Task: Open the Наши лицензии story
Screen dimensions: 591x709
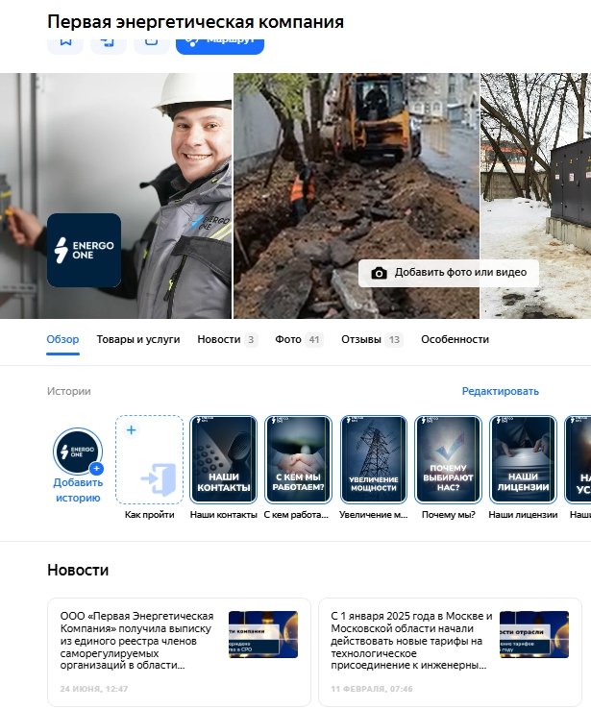Action: (x=523, y=459)
